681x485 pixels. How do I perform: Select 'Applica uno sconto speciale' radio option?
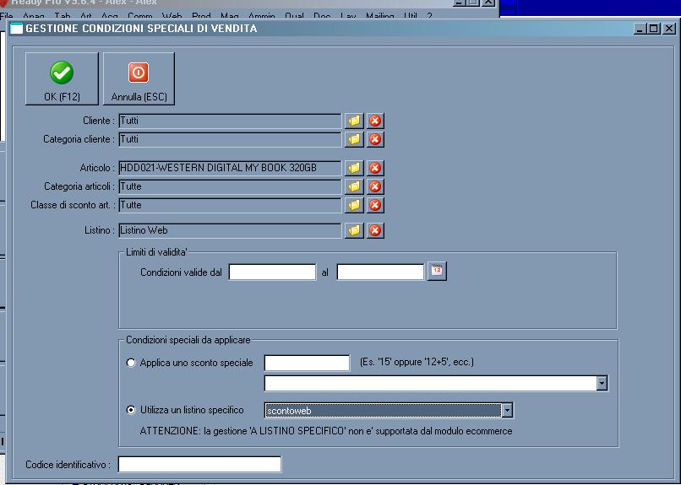coord(131,363)
